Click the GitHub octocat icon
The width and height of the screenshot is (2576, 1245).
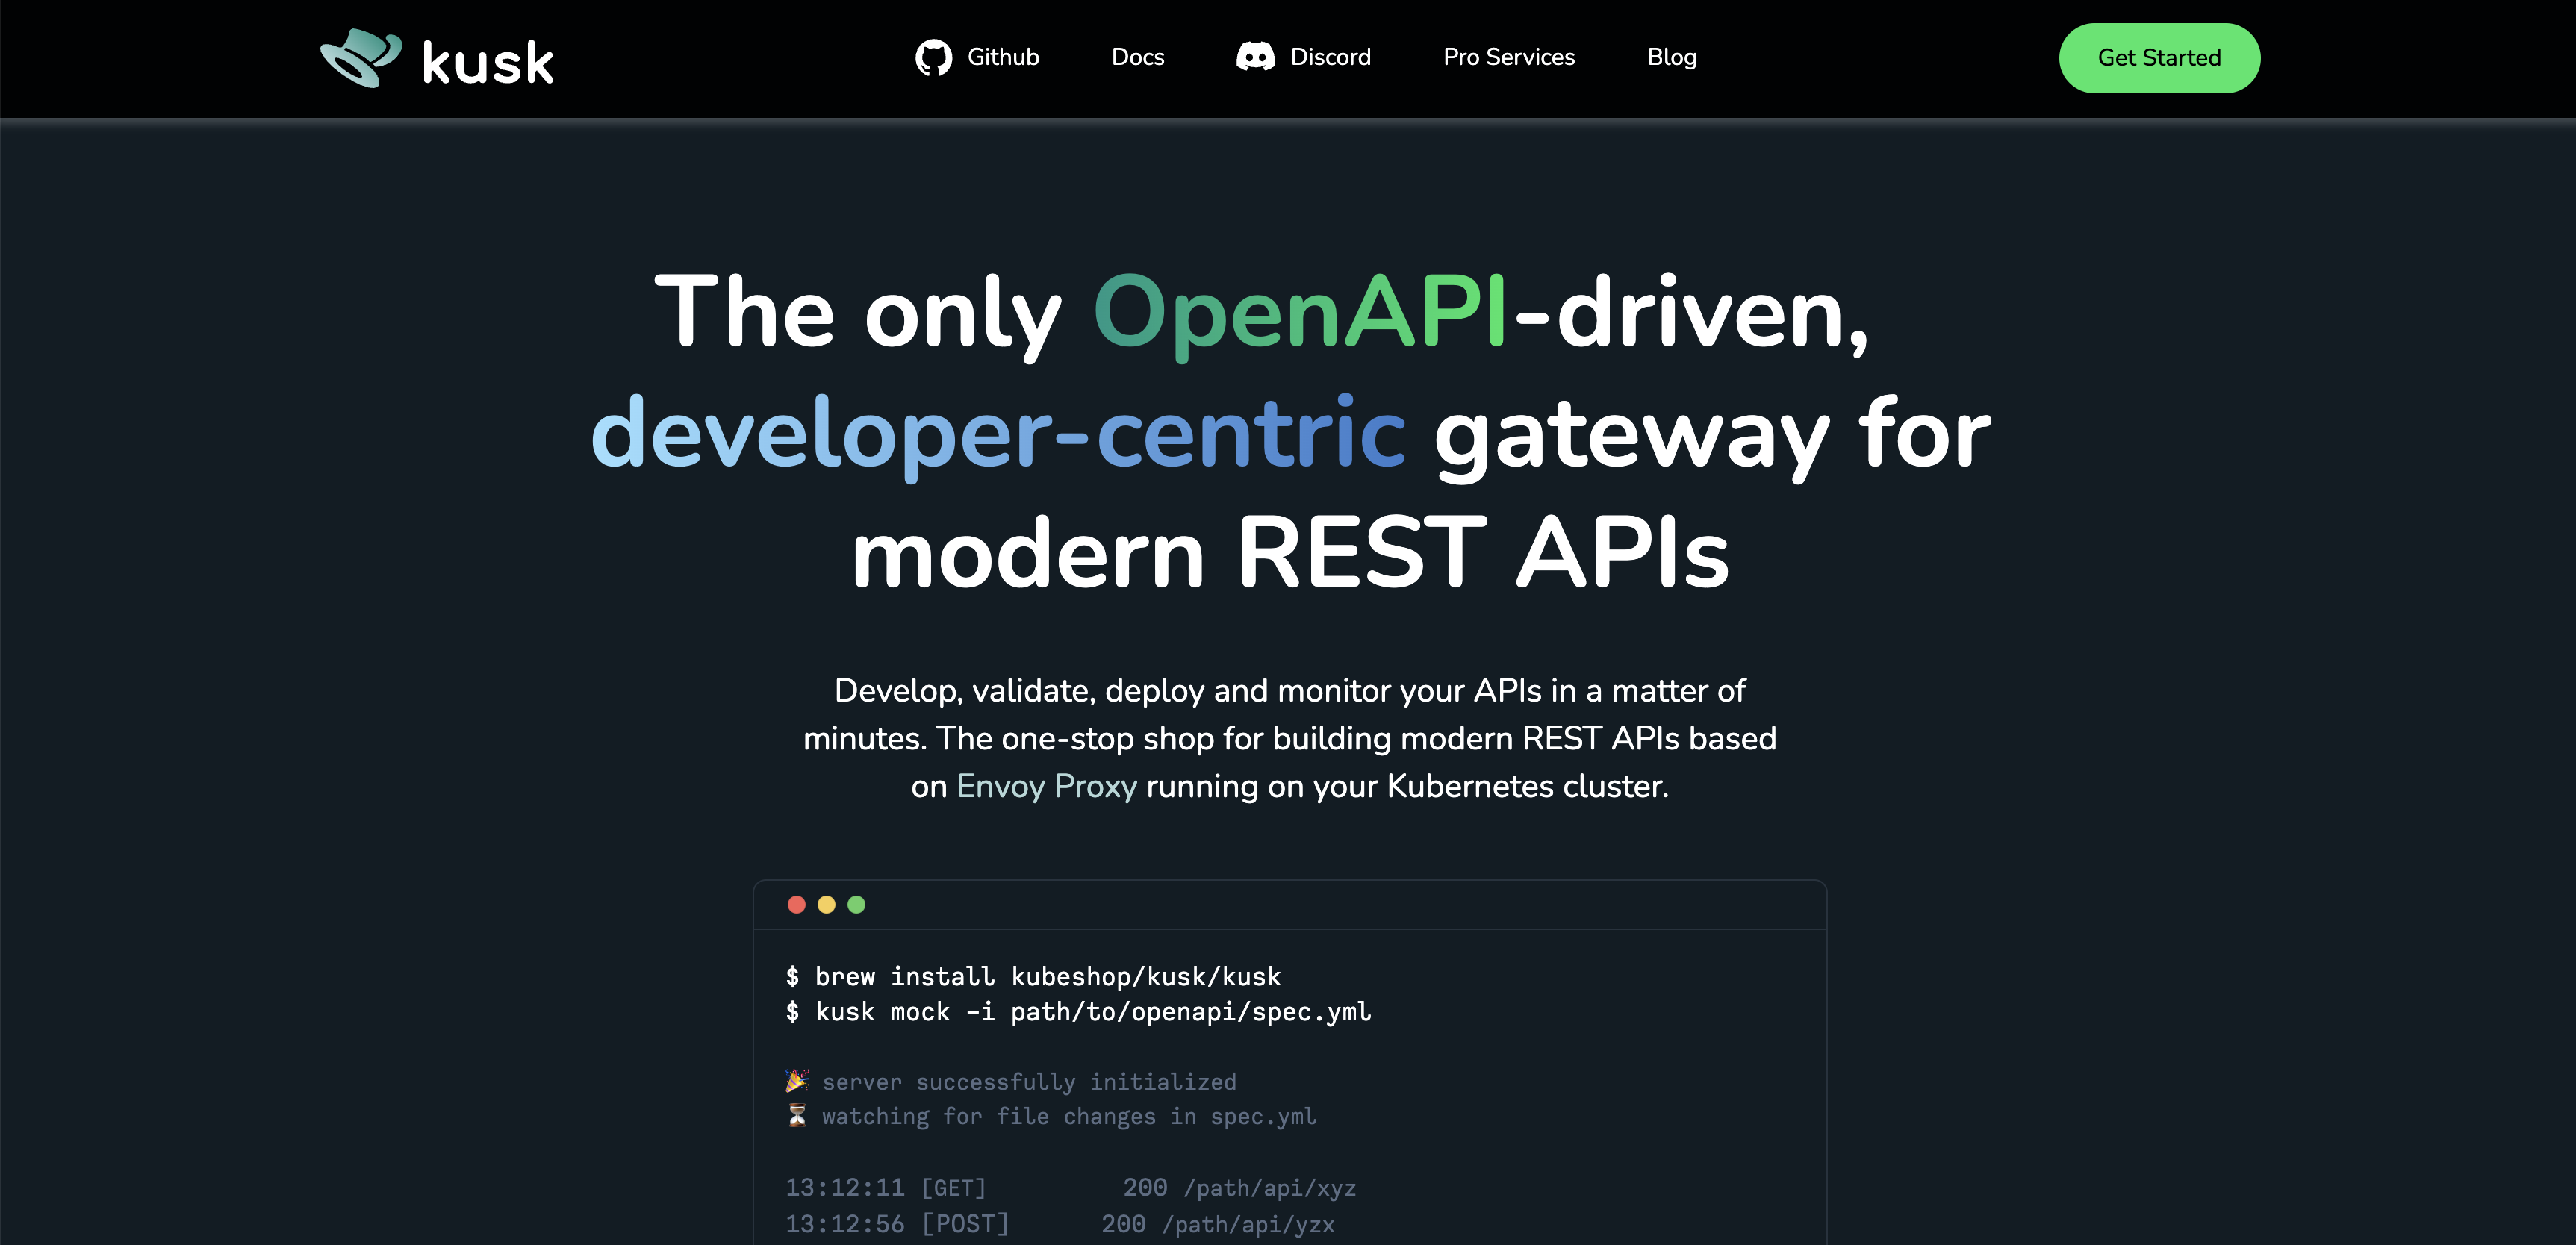(x=933, y=58)
